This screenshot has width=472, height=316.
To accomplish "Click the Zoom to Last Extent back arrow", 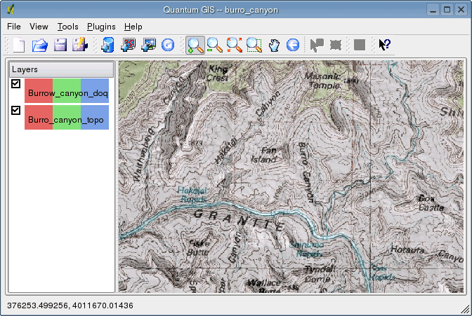I will tap(293, 46).
